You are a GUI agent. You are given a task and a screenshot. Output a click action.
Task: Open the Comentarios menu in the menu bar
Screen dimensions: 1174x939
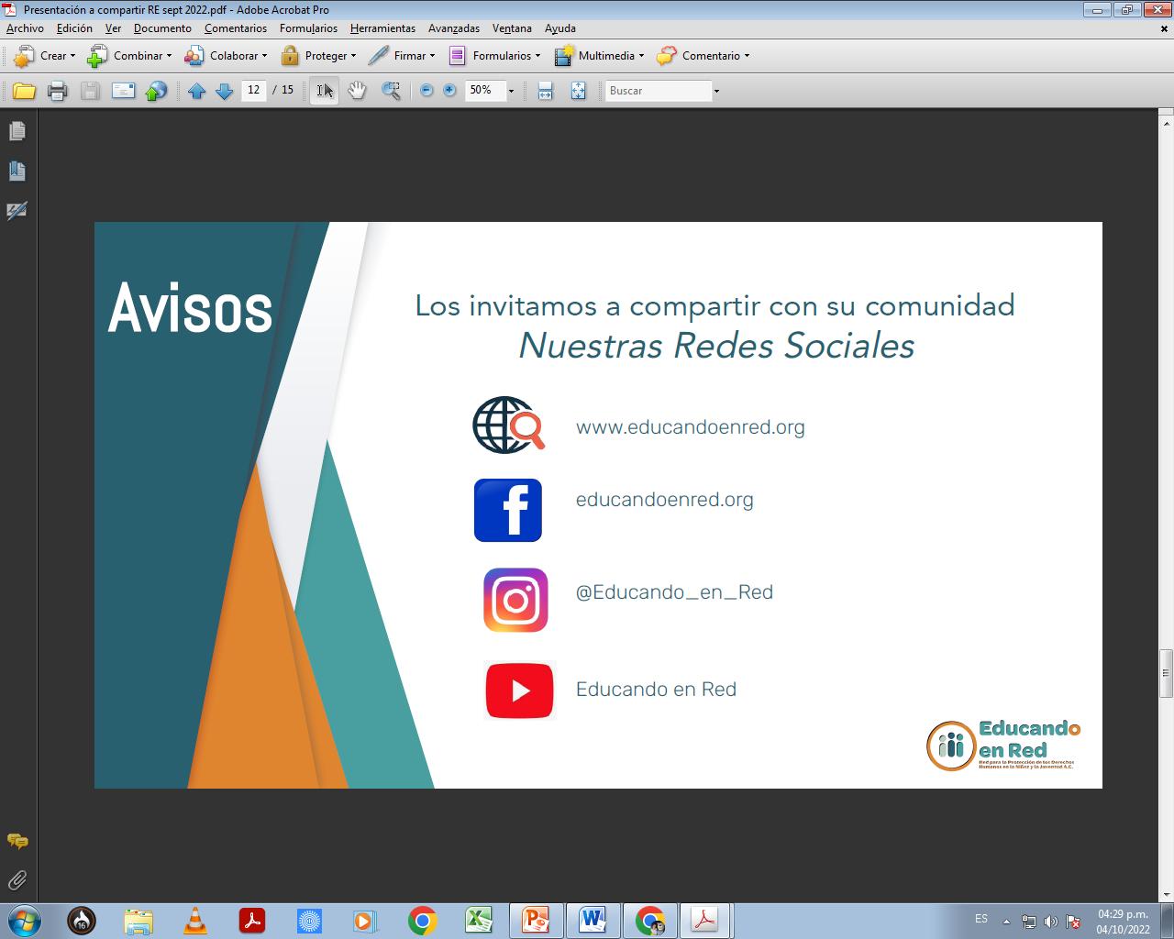236,28
